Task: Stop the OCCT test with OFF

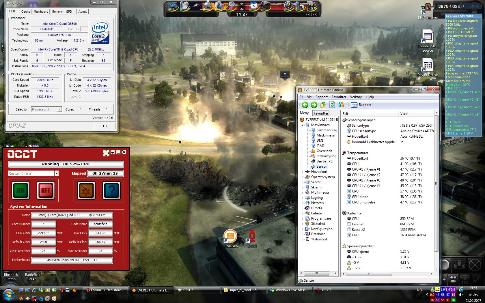Action: [46, 190]
